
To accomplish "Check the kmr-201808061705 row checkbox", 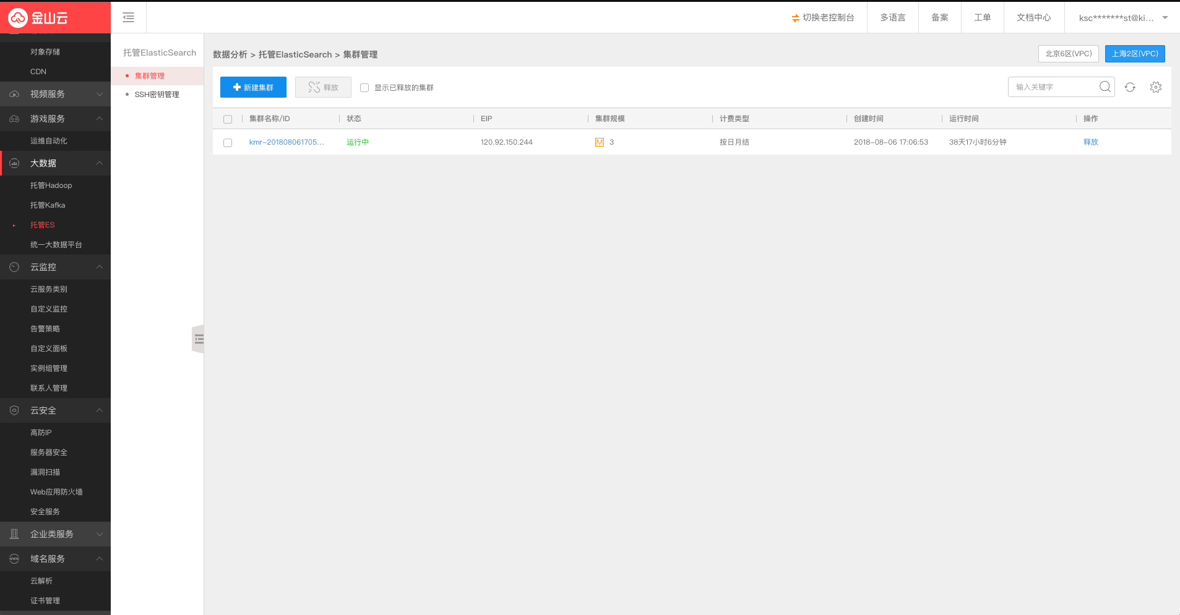I will [228, 143].
